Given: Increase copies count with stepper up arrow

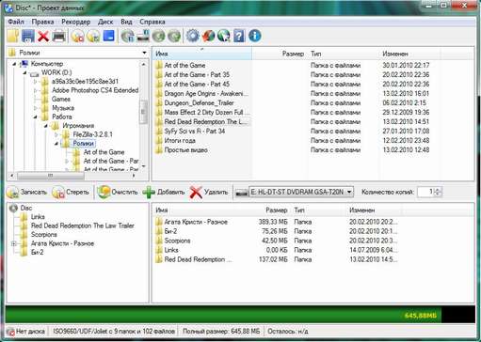Looking at the screenshot, I should point(438,190).
